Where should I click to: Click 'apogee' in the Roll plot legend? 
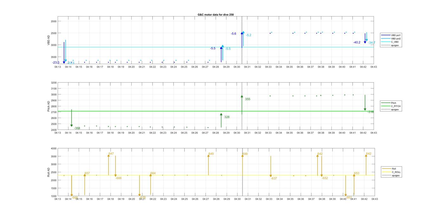coord(395,175)
